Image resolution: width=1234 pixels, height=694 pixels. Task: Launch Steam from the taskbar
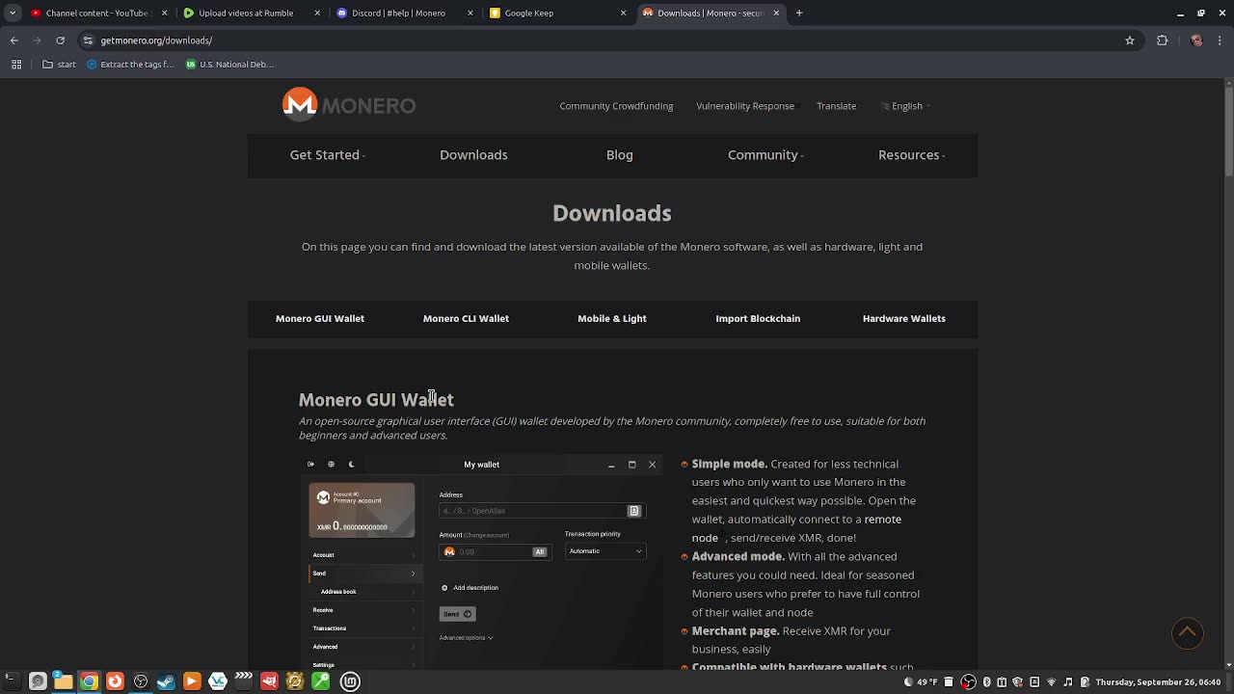(166, 681)
